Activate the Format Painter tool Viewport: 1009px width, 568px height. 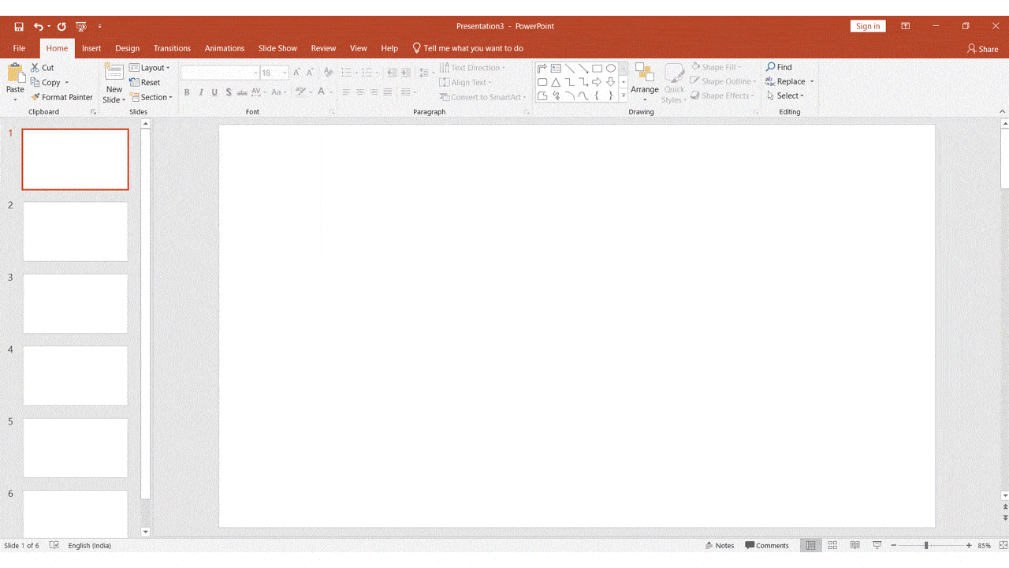(x=61, y=97)
